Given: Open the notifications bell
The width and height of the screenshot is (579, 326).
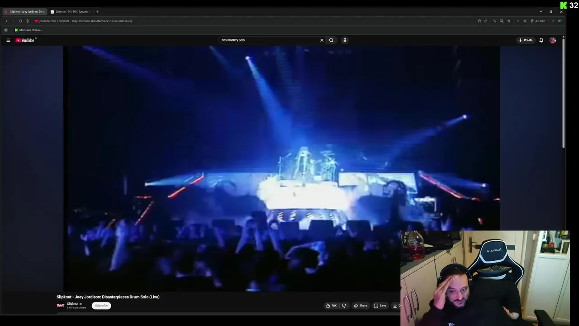Looking at the screenshot, I should point(541,40).
